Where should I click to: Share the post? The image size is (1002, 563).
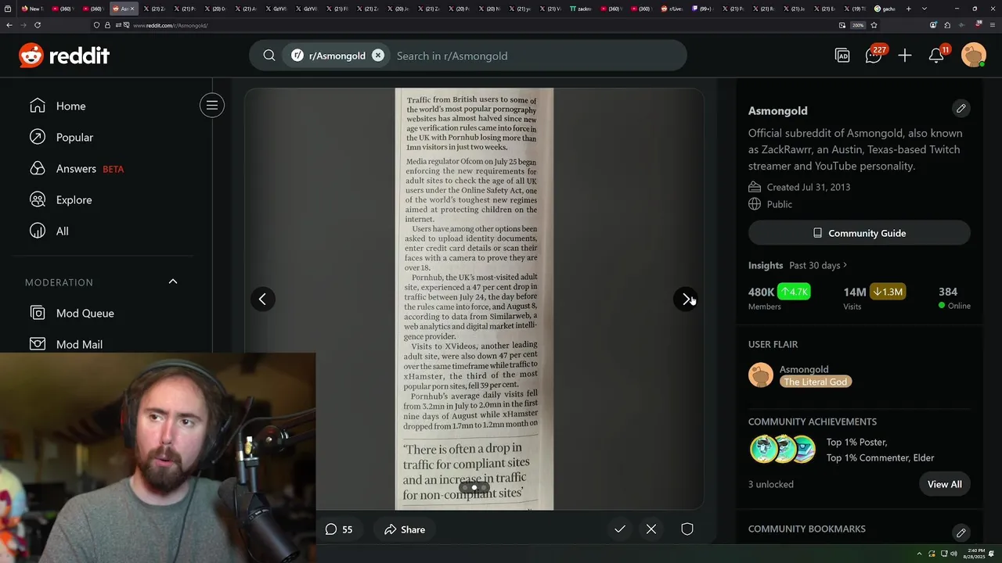405,529
